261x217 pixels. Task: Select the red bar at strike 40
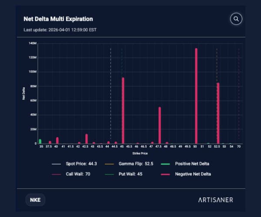click(57, 141)
